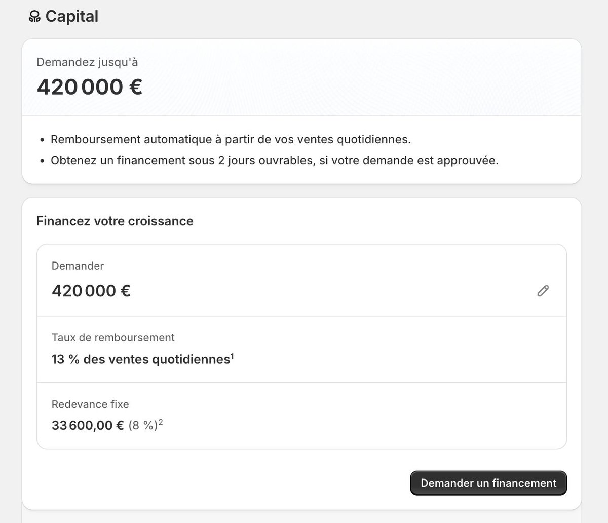Click the Redevance fixe row

(x=301, y=416)
